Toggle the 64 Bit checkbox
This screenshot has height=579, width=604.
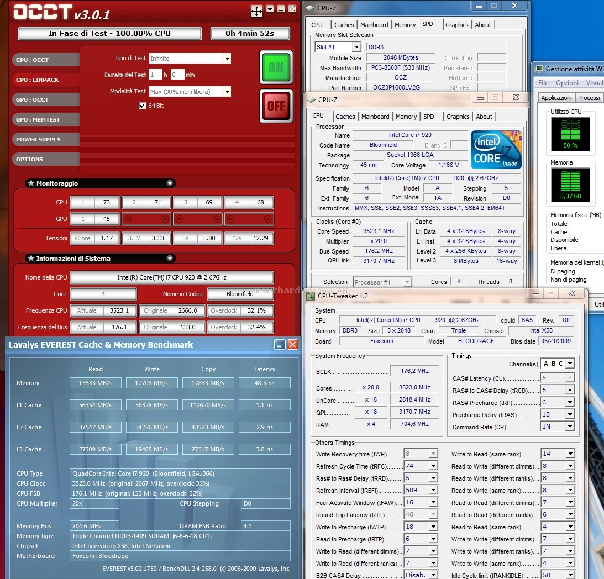(x=142, y=106)
